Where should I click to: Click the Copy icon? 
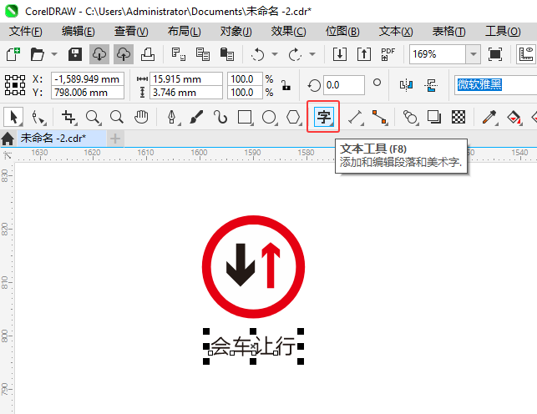point(203,54)
